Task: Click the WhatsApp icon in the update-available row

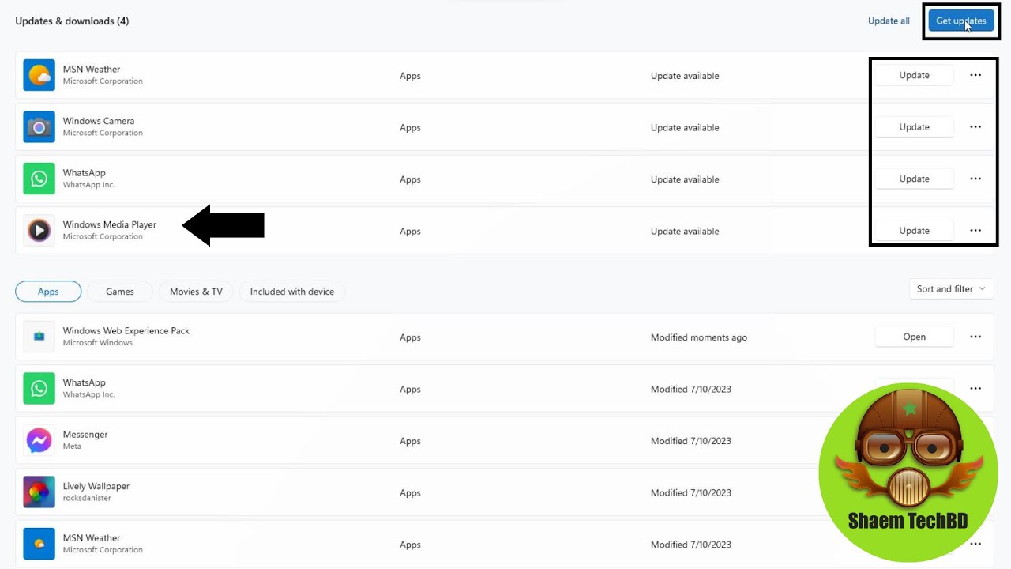Action: point(39,179)
